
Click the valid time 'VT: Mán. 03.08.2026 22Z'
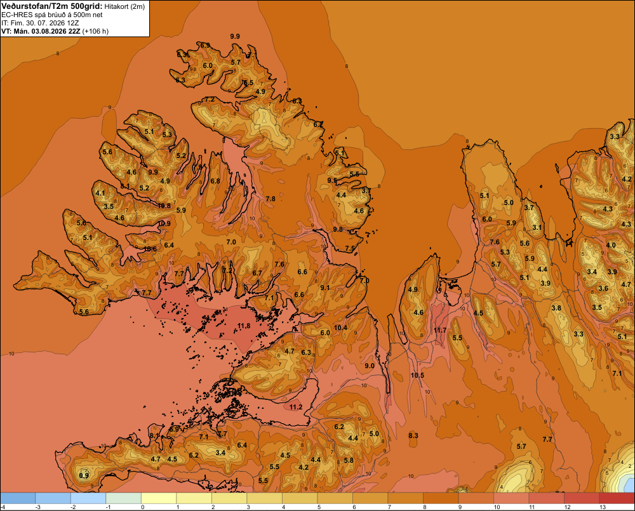pyautogui.click(x=41, y=31)
